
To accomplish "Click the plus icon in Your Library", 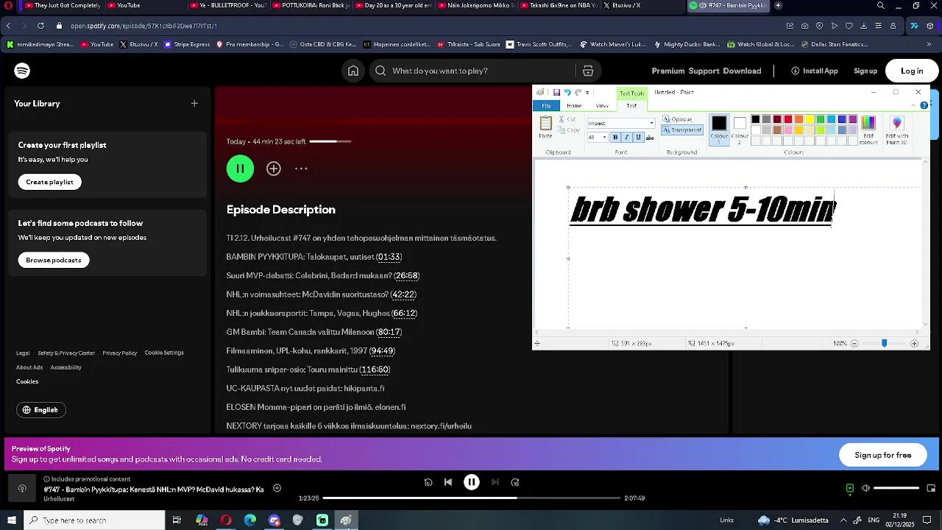I will coord(194,103).
